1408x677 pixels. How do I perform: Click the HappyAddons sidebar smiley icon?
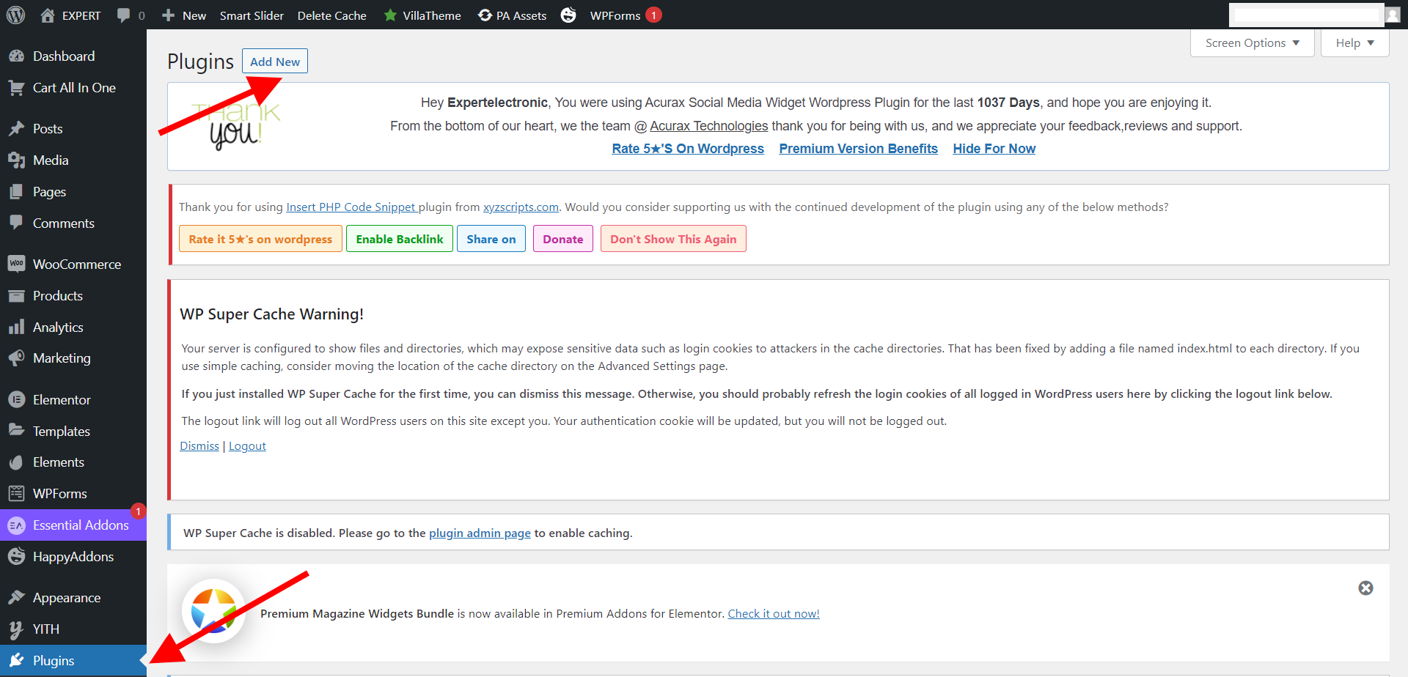point(16,557)
